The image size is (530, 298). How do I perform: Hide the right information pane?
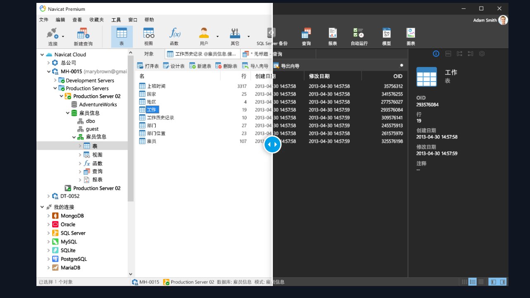coord(503,282)
